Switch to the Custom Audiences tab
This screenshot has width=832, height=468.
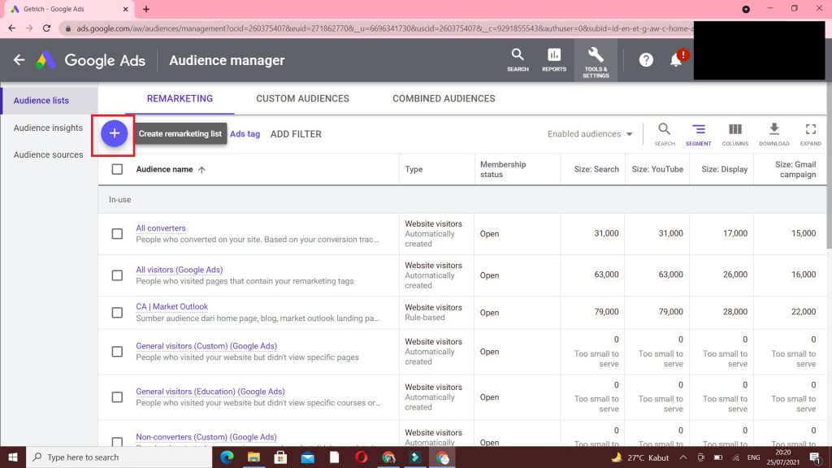[302, 99]
